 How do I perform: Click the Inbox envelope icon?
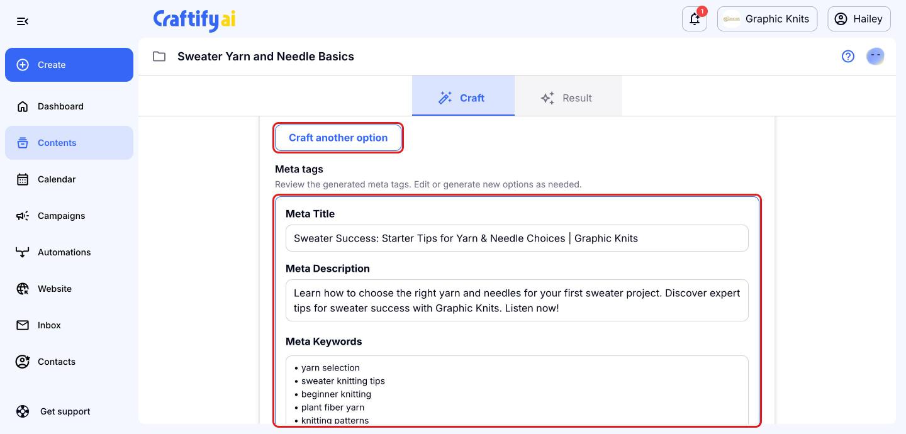[23, 325]
